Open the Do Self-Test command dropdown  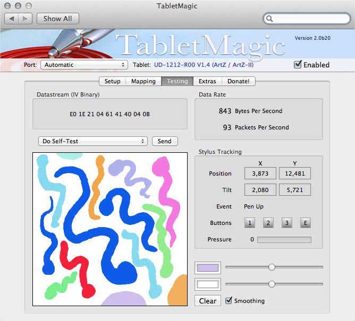[x=93, y=141]
